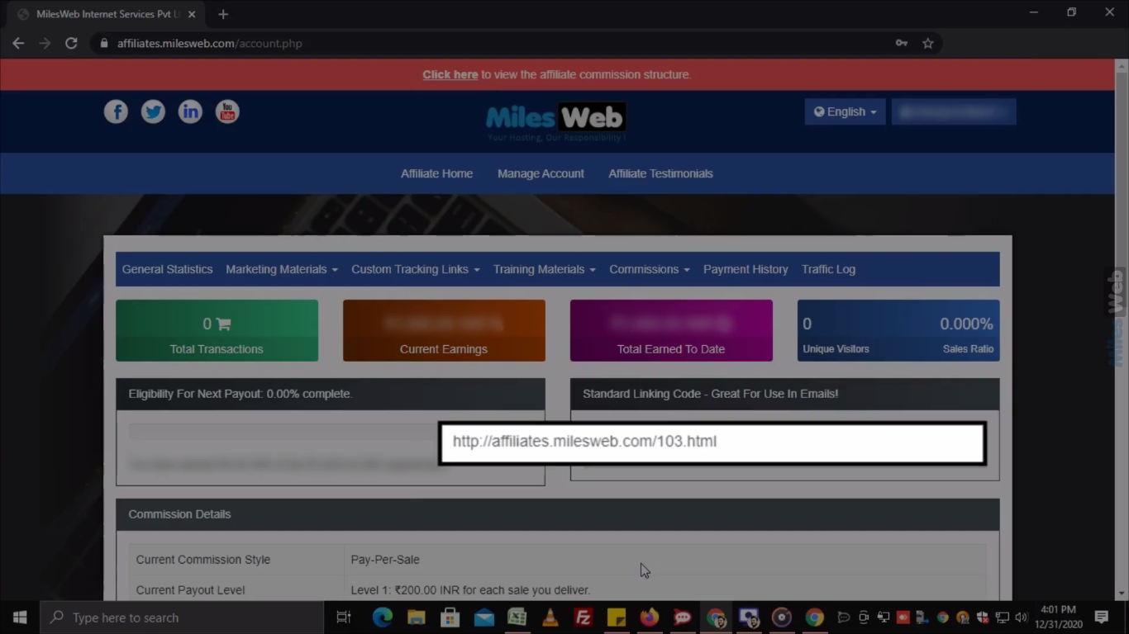Click the MilesWeb logo
Image resolution: width=1129 pixels, height=634 pixels.
(555, 120)
